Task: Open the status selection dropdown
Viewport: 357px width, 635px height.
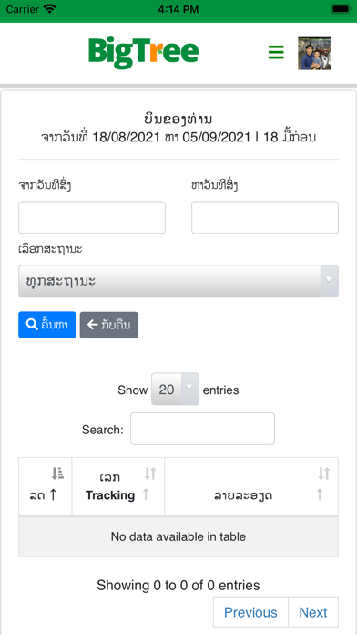Action: point(178,281)
